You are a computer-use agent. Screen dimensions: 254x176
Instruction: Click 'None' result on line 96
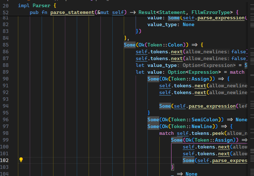241,119
